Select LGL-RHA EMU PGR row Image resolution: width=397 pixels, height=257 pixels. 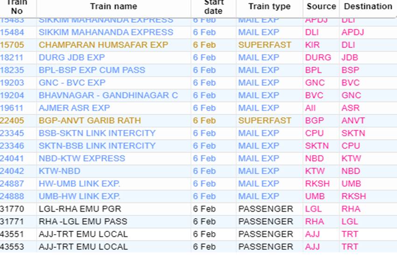198,209
